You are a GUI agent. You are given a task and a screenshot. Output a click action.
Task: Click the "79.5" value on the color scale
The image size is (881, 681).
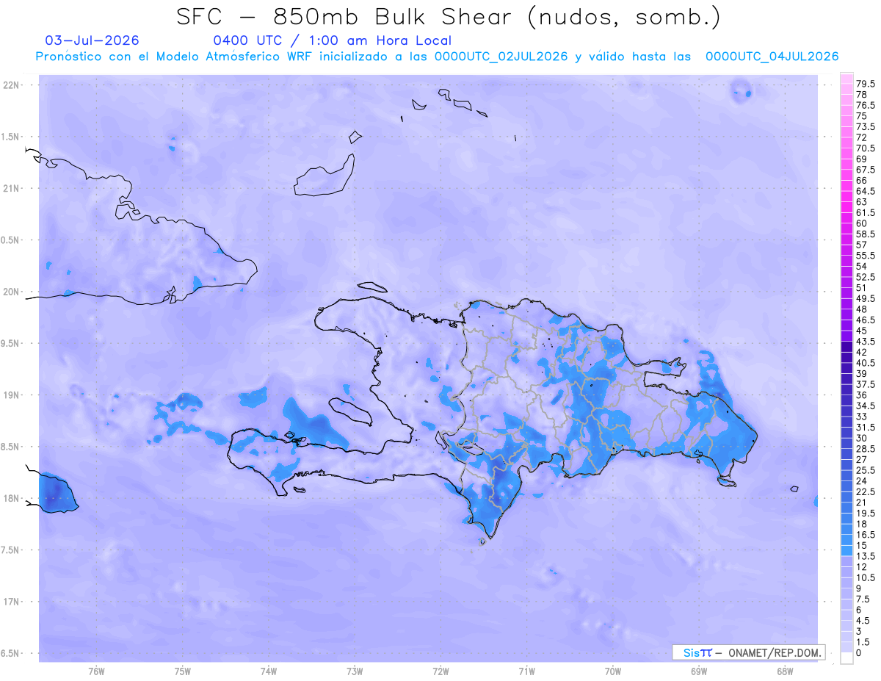point(864,84)
